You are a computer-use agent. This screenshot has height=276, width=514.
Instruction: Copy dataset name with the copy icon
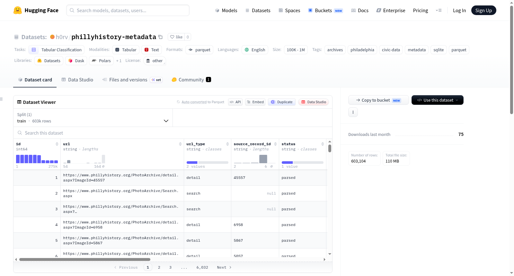click(161, 37)
